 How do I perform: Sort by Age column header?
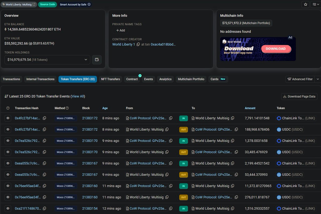pos(105,108)
